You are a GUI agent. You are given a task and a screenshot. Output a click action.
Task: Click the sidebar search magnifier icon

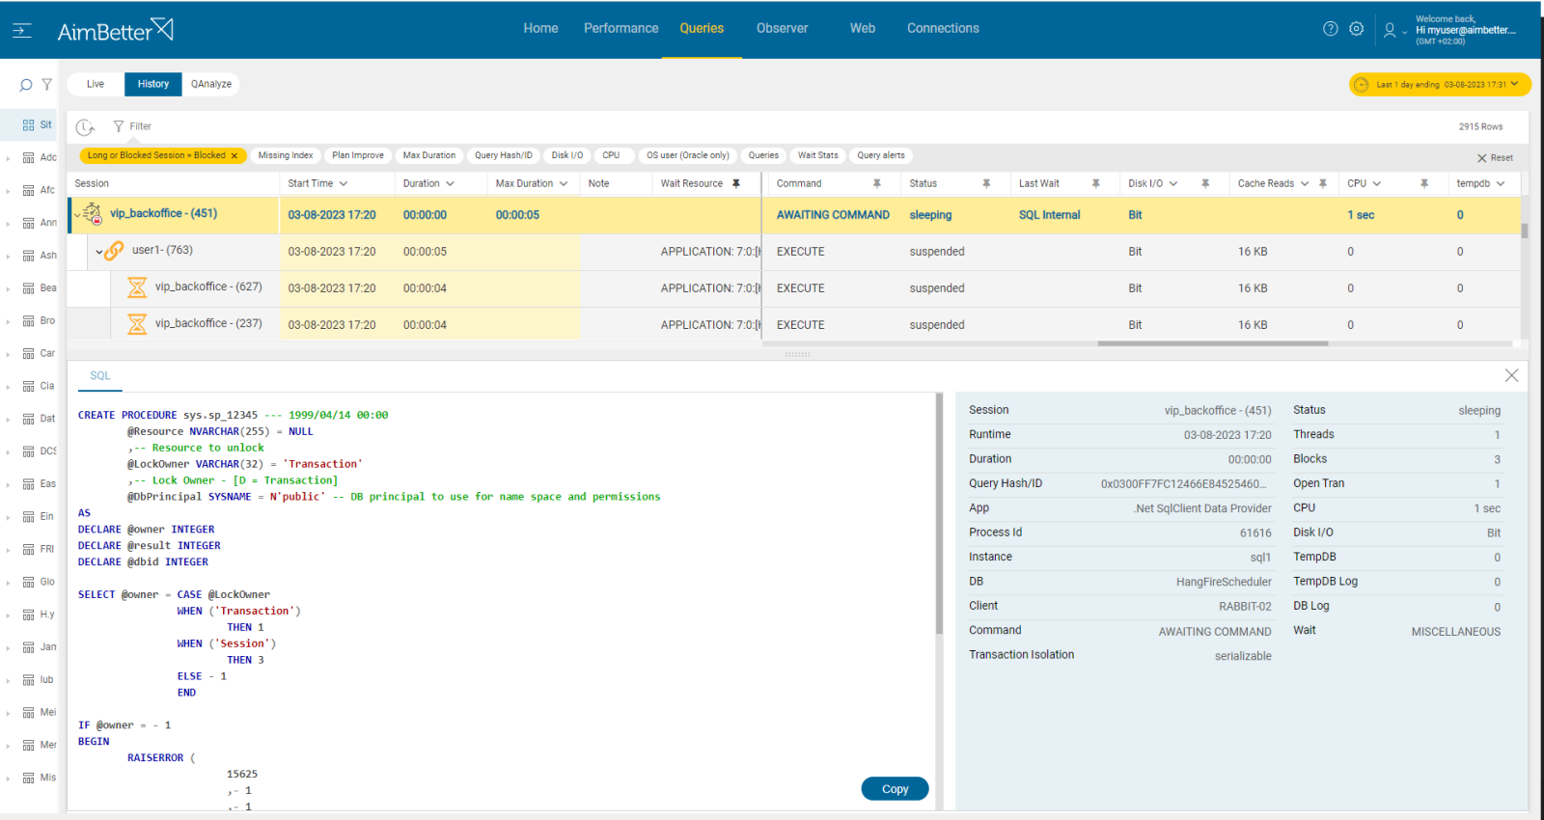[x=26, y=85]
